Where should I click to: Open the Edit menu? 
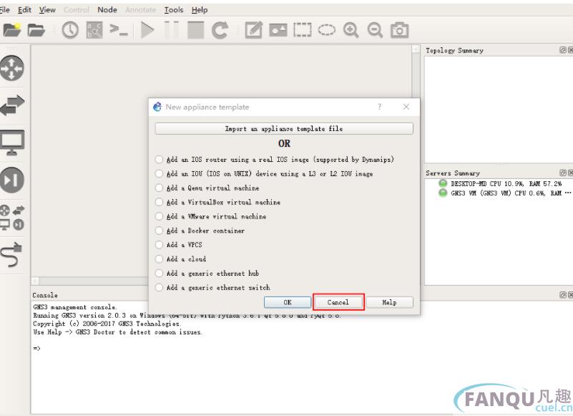pyautogui.click(x=24, y=10)
